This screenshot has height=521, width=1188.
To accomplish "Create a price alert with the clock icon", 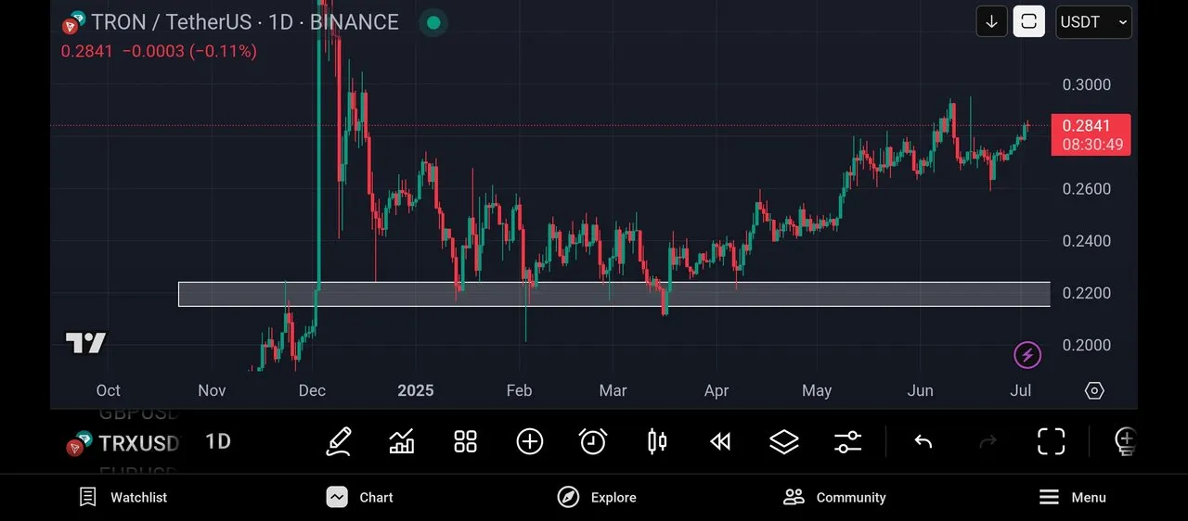I will [593, 441].
